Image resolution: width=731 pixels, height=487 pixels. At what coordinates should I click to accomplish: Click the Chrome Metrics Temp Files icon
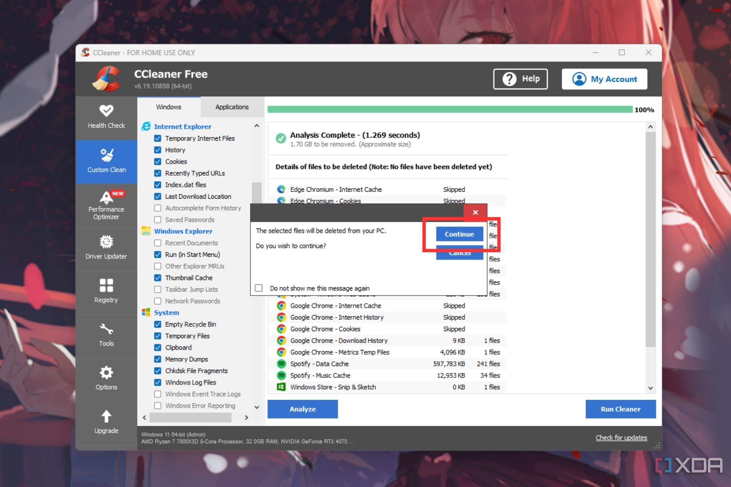[x=281, y=352]
